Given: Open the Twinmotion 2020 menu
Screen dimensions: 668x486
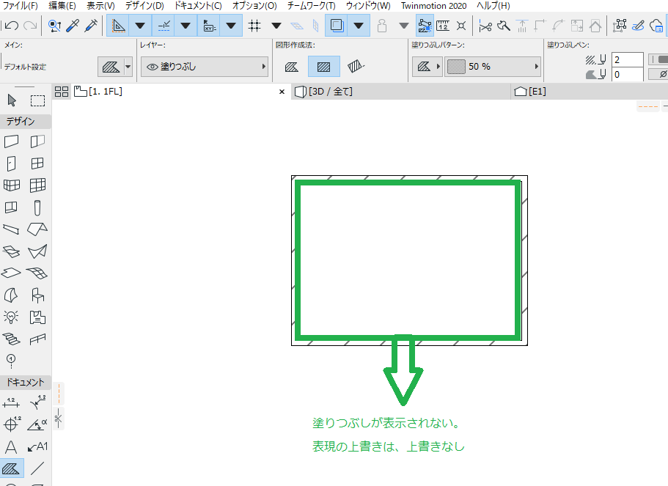Looking at the screenshot, I should (433, 6).
